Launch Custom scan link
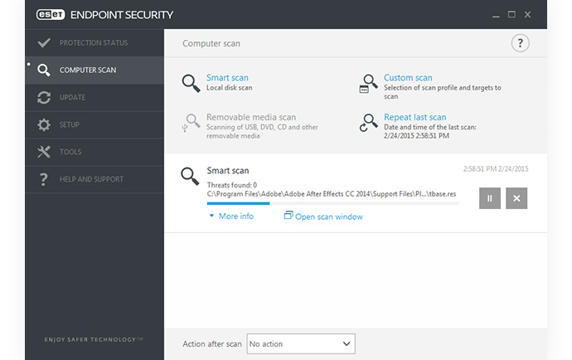 408,78
